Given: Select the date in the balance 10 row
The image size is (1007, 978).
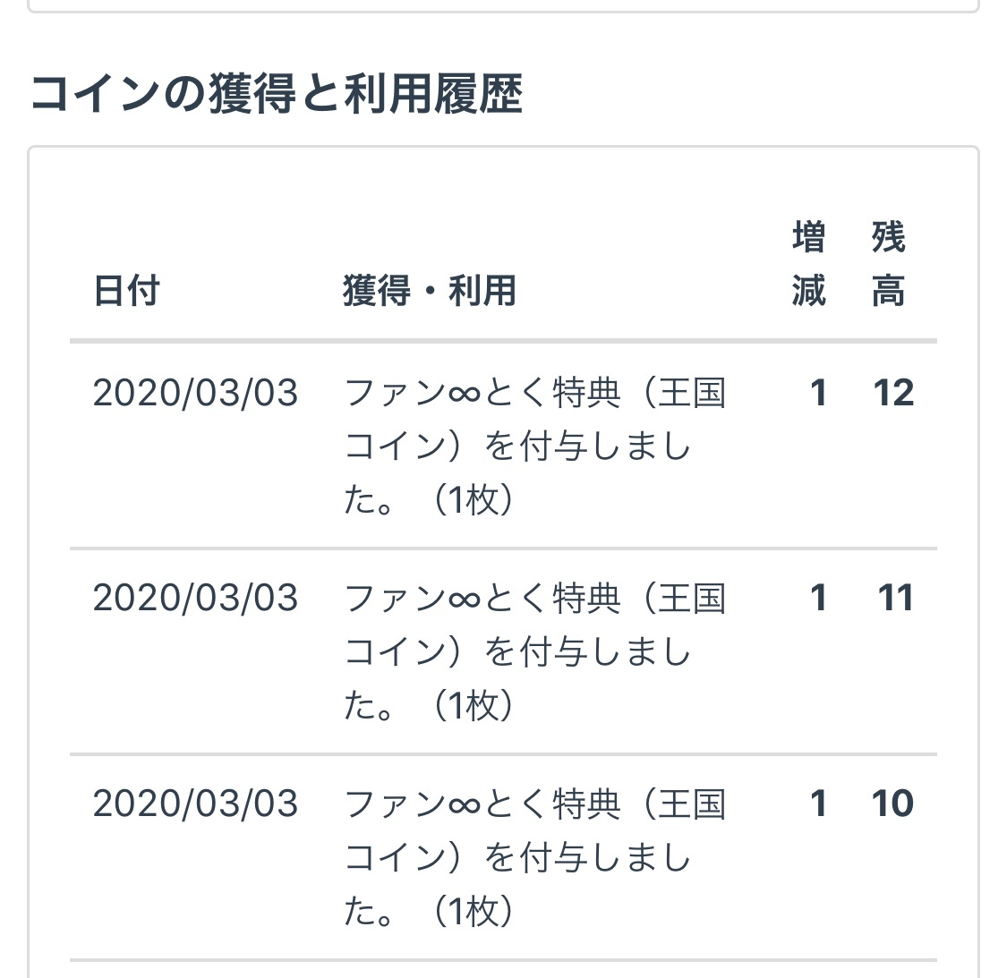Looking at the screenshot, I should [195, 804].
